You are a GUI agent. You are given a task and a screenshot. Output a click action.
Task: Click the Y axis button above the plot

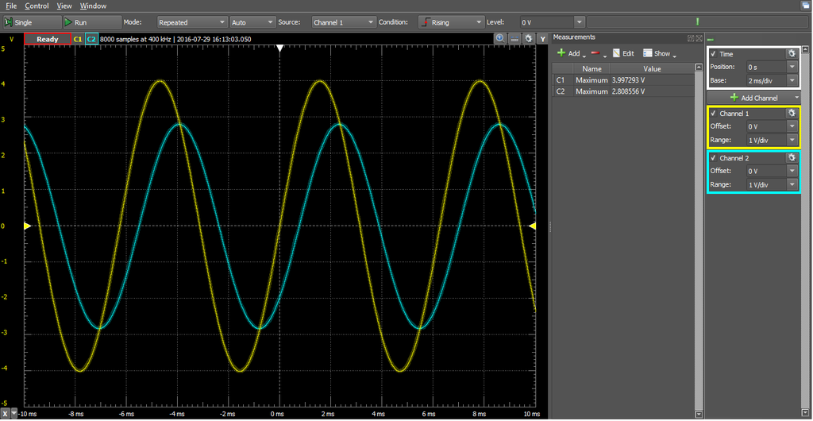tap(542, 38)
